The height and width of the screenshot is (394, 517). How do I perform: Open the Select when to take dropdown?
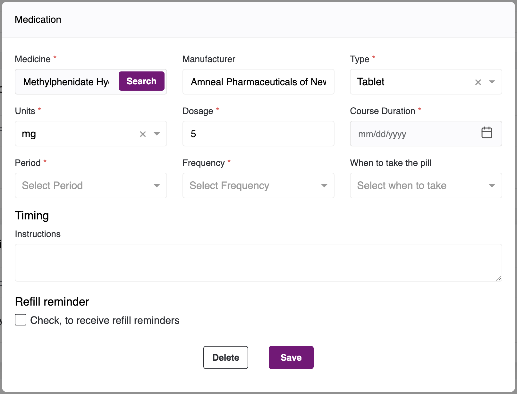point(426,185)
